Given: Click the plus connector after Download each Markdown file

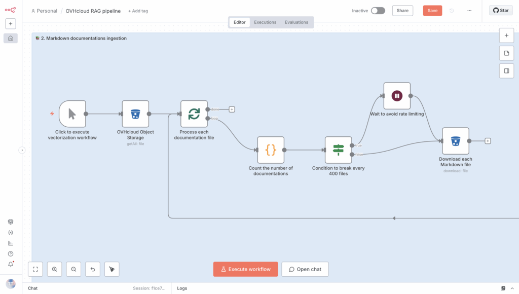Looking at the screenshot, I should 488,141.
